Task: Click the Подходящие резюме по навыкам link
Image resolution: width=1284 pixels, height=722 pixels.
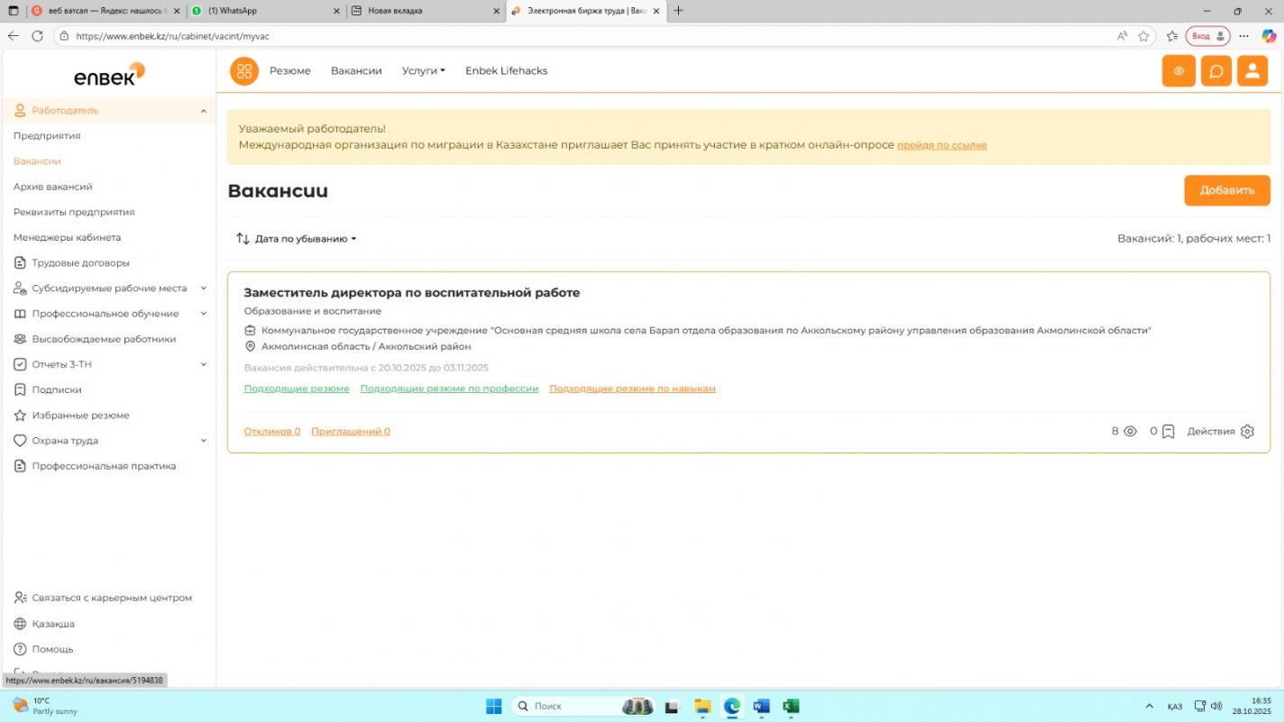Action: click(x=632, y=388)
